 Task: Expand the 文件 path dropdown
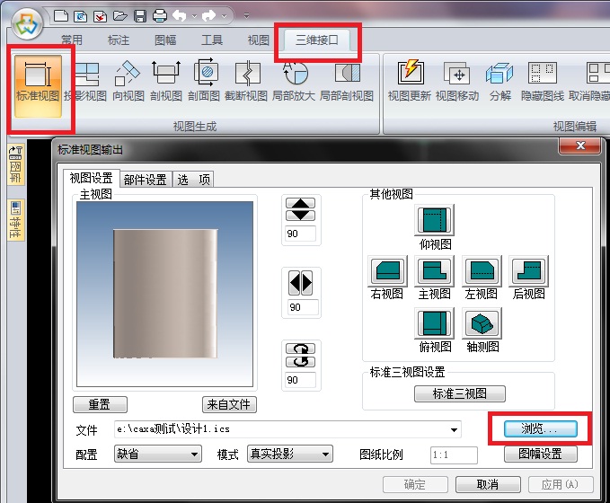click(455, 429)
